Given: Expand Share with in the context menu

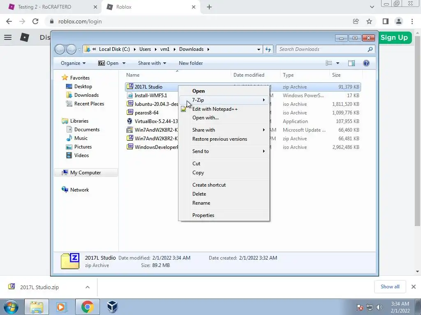Looking at the screenshot, I should tap(224, 130).
